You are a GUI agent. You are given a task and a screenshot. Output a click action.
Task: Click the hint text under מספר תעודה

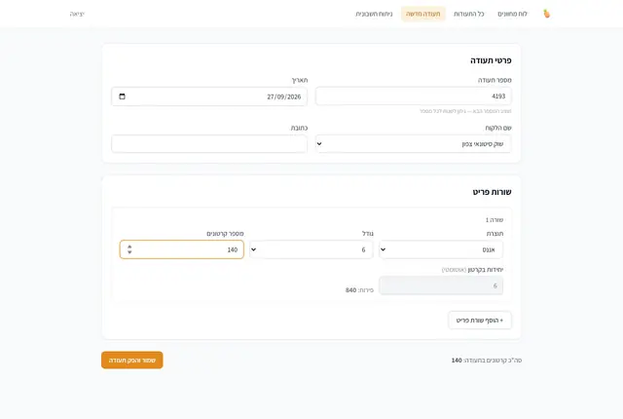[x=465, y=111]
